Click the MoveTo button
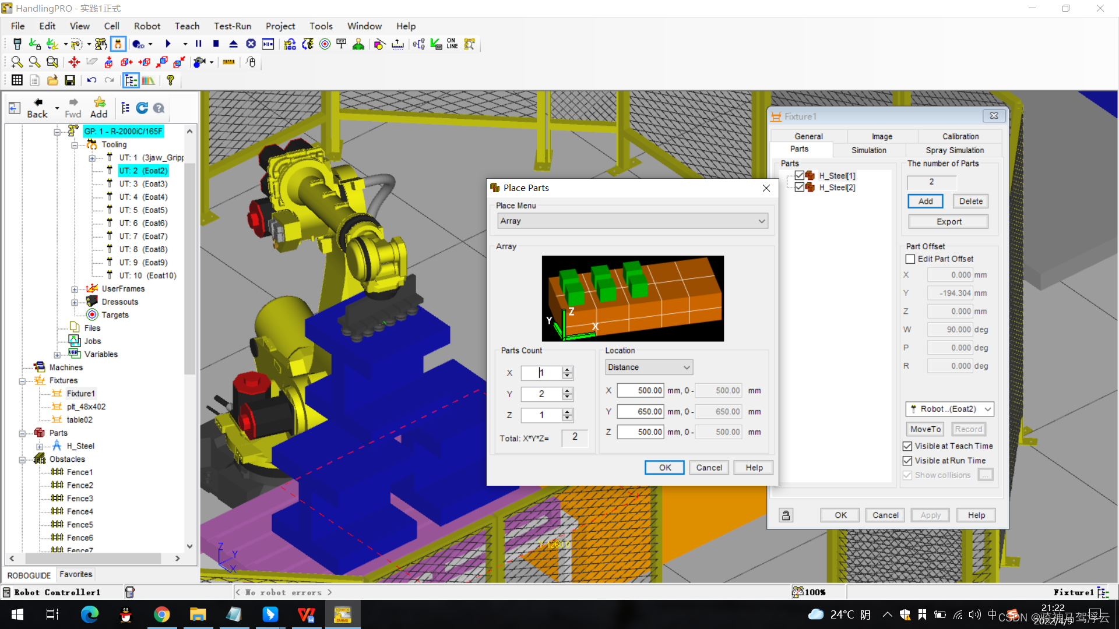The image size is (1119, 629). click(x=925, y=429)
